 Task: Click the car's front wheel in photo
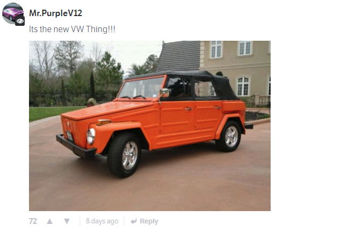pyautogui.click(x=124, y=155)
